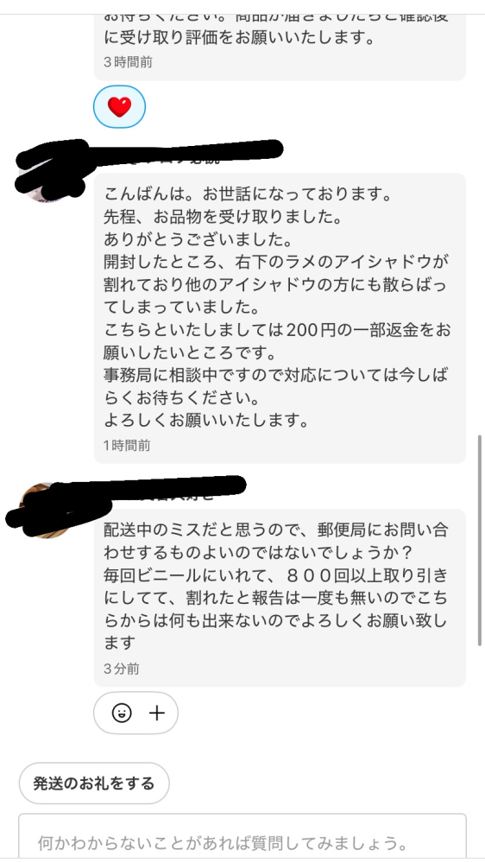This screenshot has height=863, width=485.
Task: Open the avatar beside the 配送中のミス message
Action: [45, 511]
